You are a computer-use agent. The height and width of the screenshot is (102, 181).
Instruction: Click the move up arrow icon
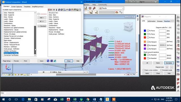click(54, 10)
